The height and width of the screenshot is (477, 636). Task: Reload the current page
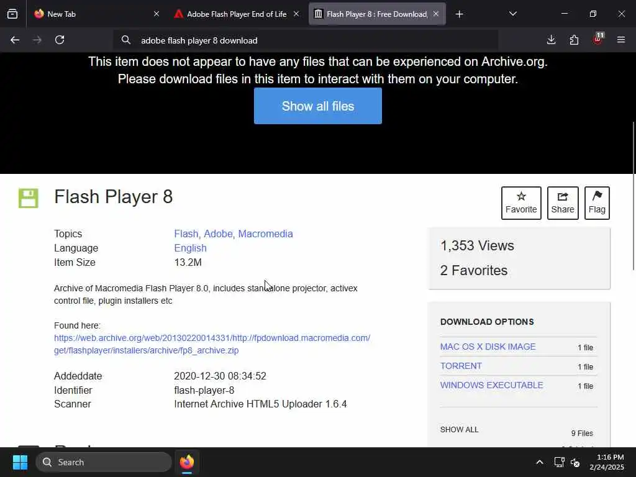click(60, 40)
